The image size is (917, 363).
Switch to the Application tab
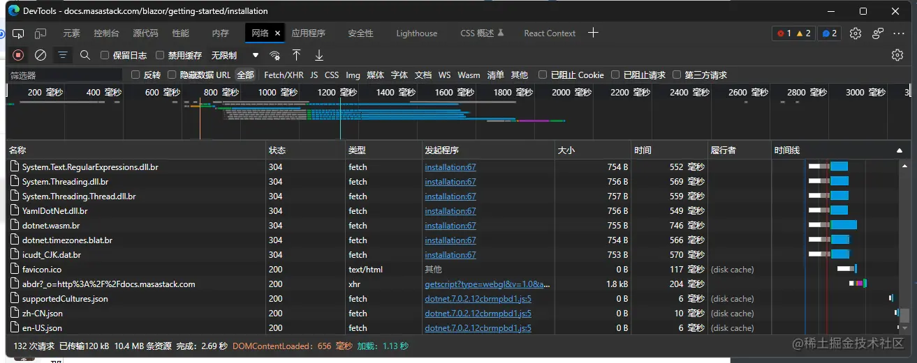[308, 33]
